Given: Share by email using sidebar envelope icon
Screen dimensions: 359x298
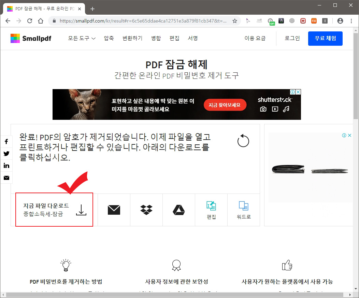Looking at the screenshot, I should point(6,178).
